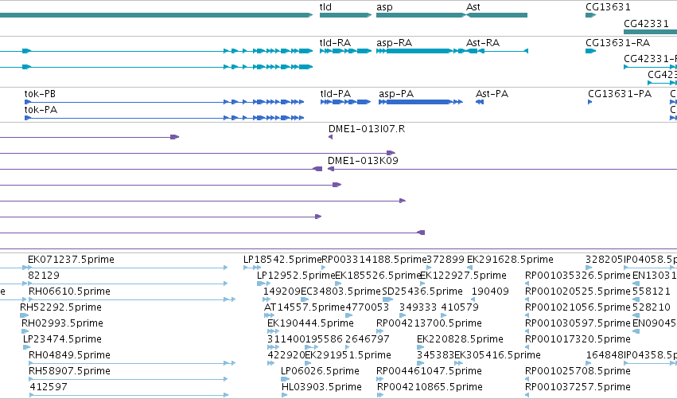Click the RP001035326.5prime EST label
This screenshot has width=677, height=399.
[x=578, y=276]
